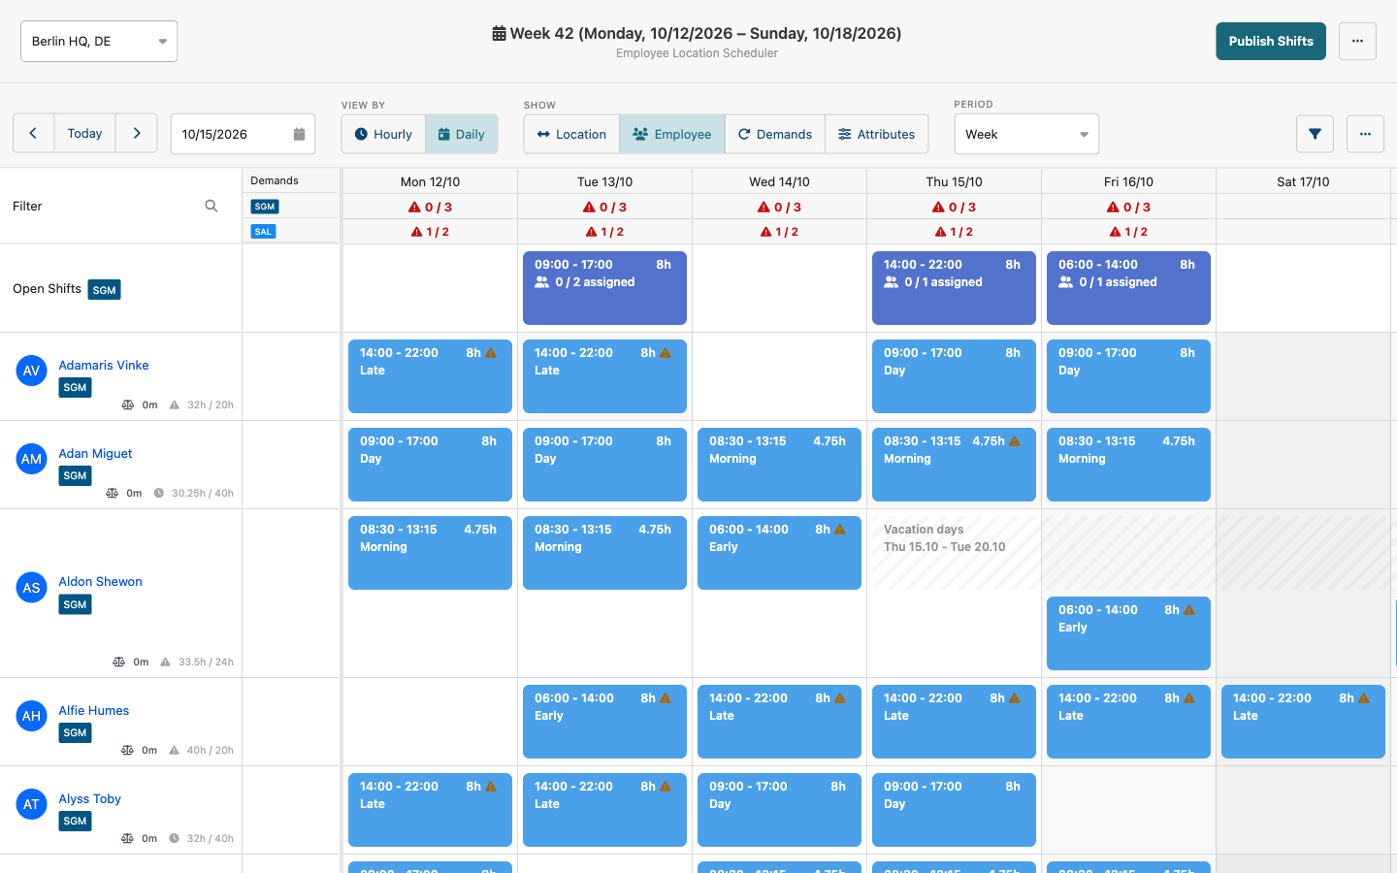Click Publish Shifts button
The image size is (1397, 873).
point(1271,41)
